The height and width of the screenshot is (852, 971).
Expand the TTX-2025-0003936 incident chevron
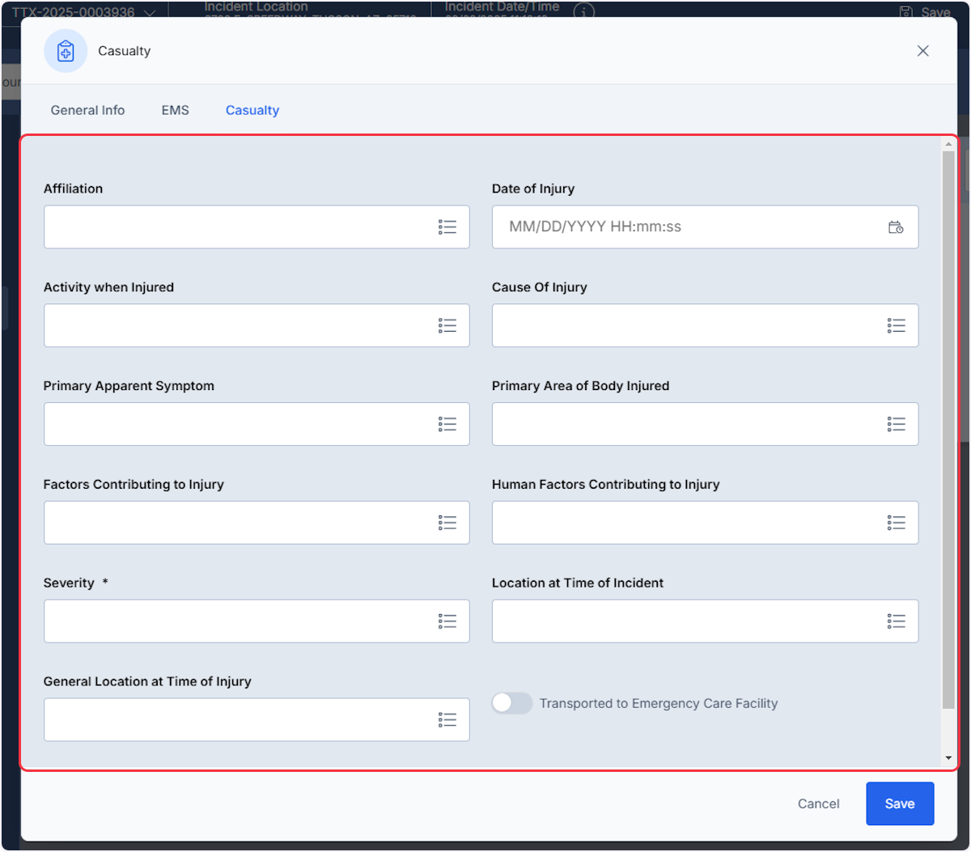(x=150, y=14)
